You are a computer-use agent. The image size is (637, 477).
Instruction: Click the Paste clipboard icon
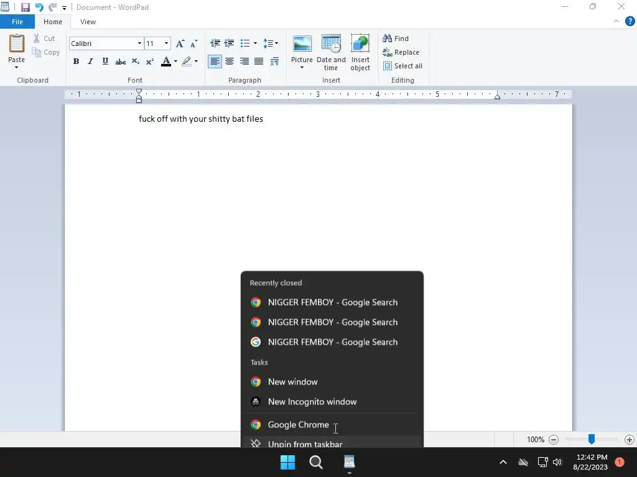(17, 44)
